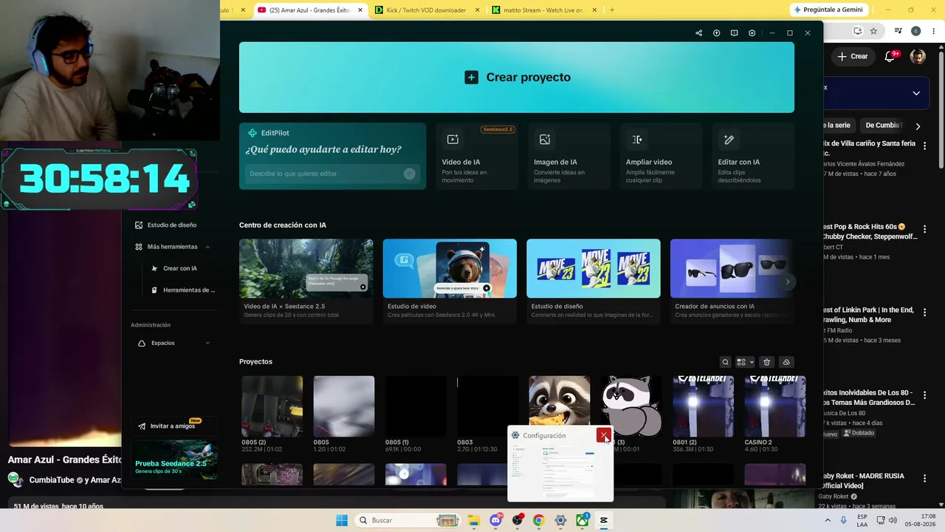Image resolution: width=945 pixels, height=532 pixels.
Task: Open the Imagen de IA tool card
Action: tap(568, 156)
